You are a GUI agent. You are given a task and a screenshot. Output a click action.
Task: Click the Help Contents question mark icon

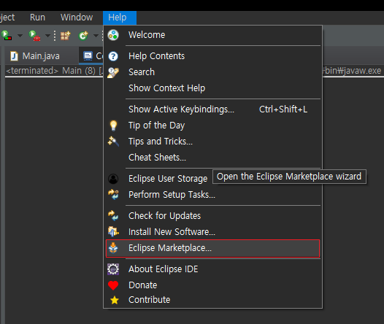tap(113, 56)
